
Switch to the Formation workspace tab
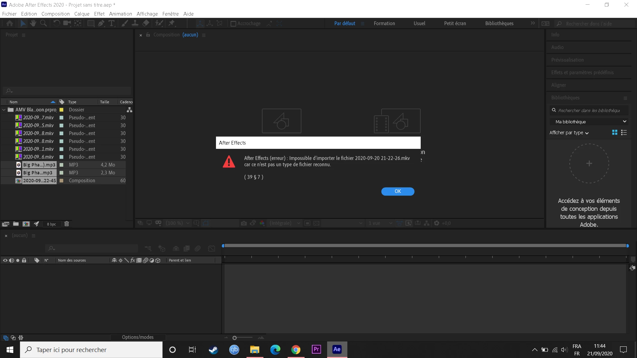384,23
